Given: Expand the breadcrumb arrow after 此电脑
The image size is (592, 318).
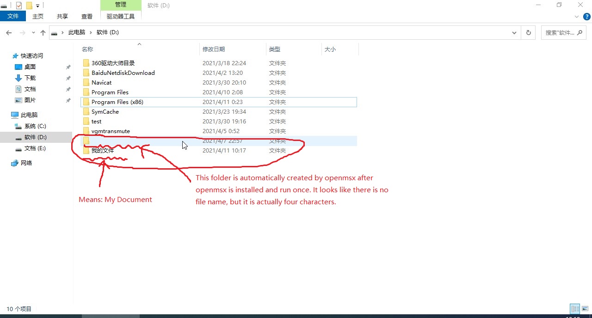Looking at the screenshot, I should click(91, 32).
